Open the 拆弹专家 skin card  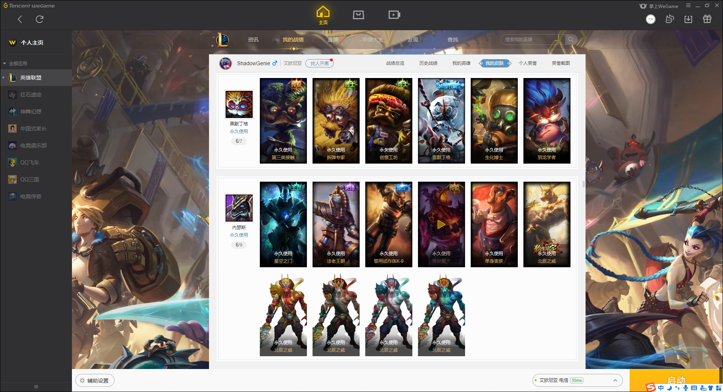pyautogui.click(x=336, y=121)
